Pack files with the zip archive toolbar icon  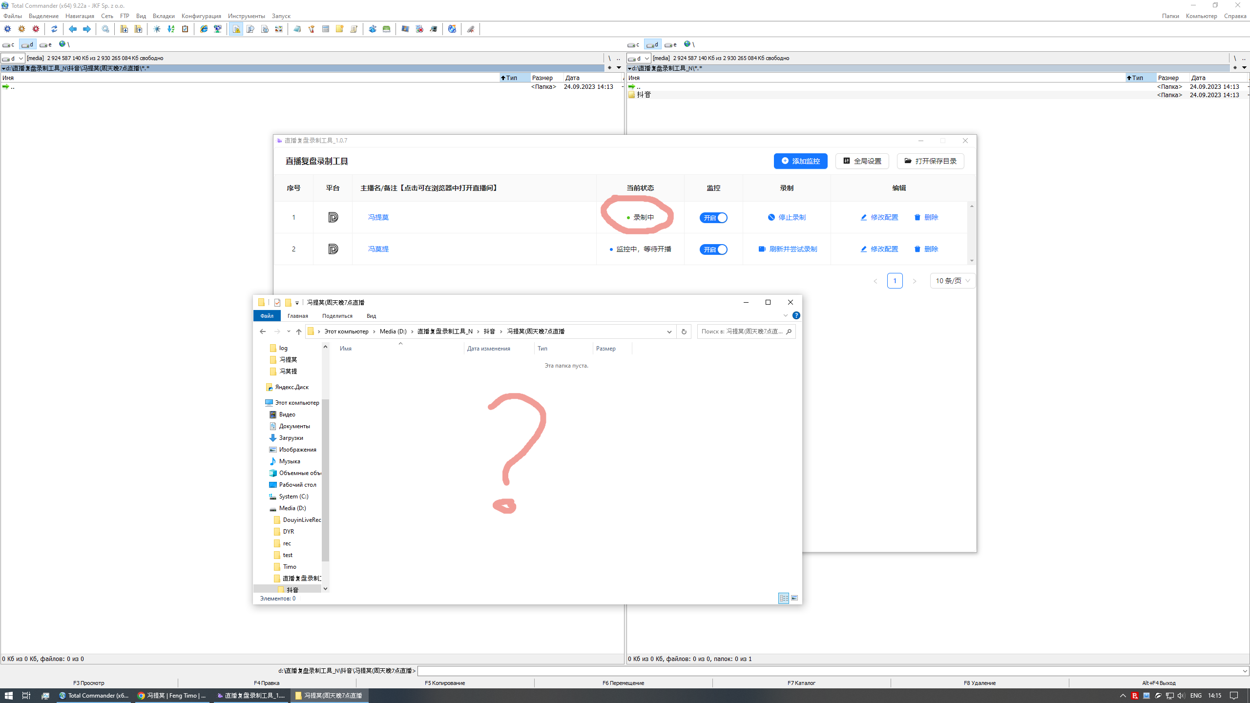point(124,29)
